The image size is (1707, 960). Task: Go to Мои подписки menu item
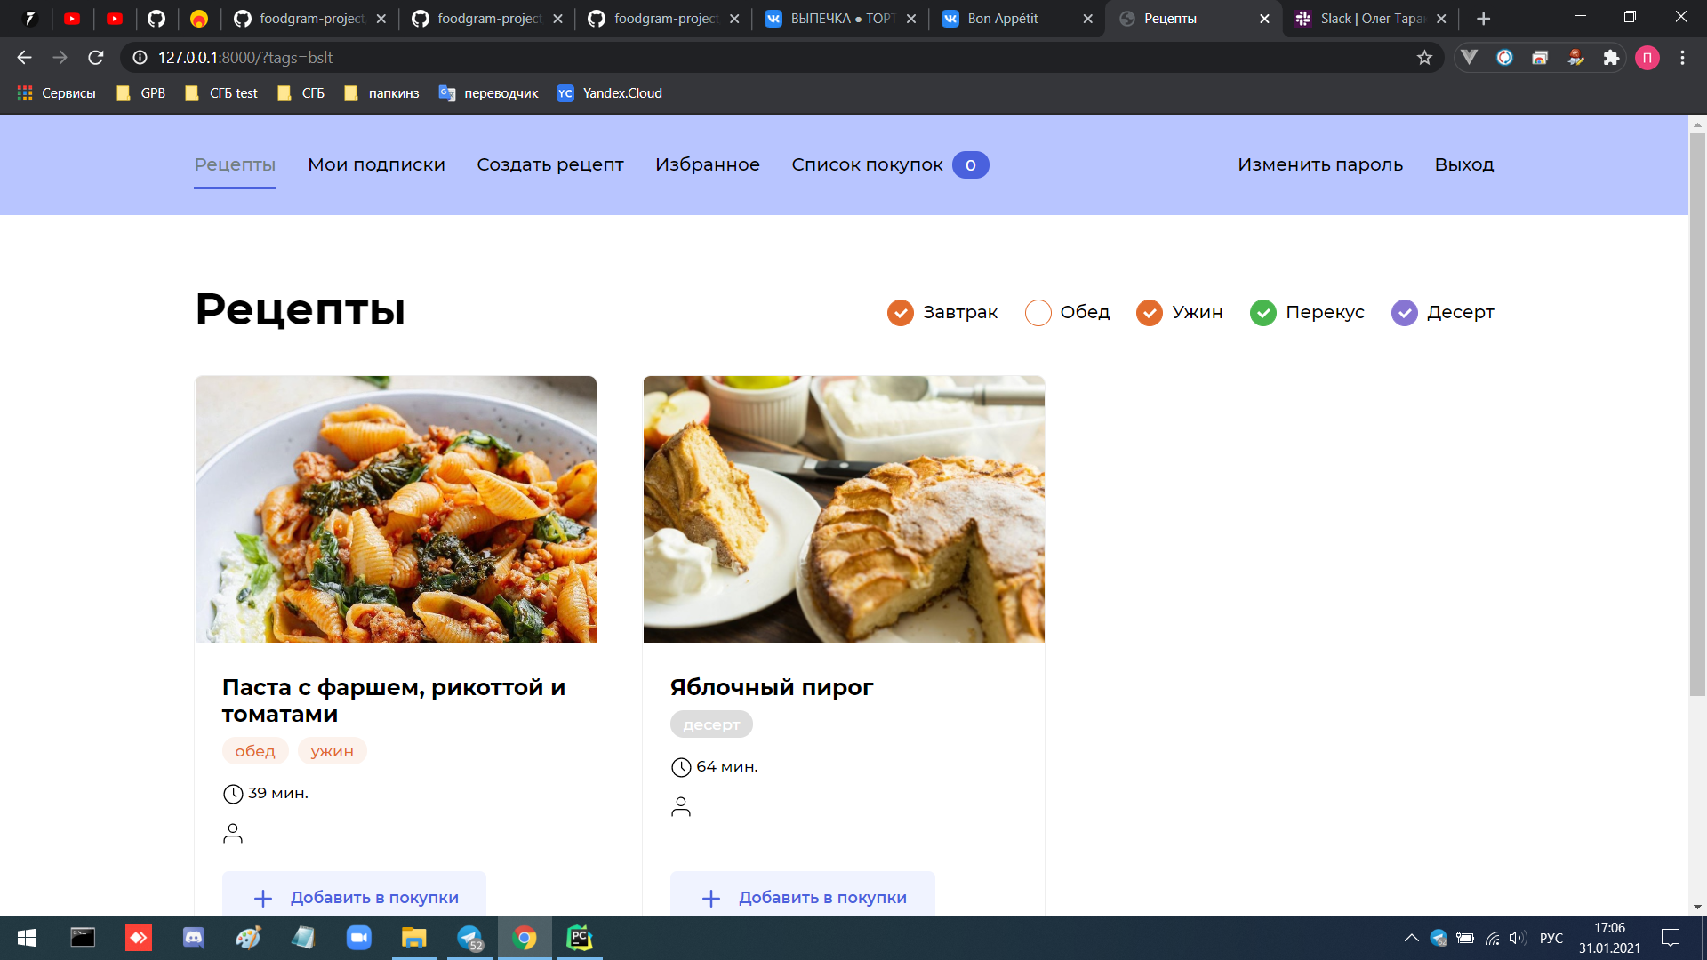coord(376,164)
